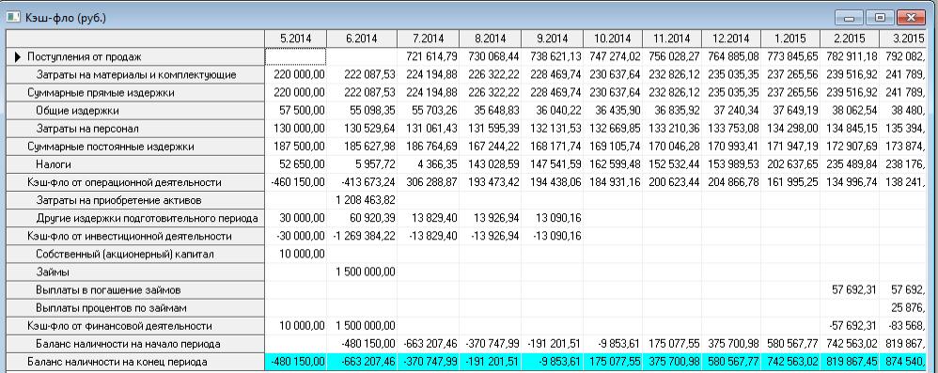The image size is (938, 373).
Task: Click highlighted cell -480 150,00 ending balance
Action: click(x=295, y=362)
